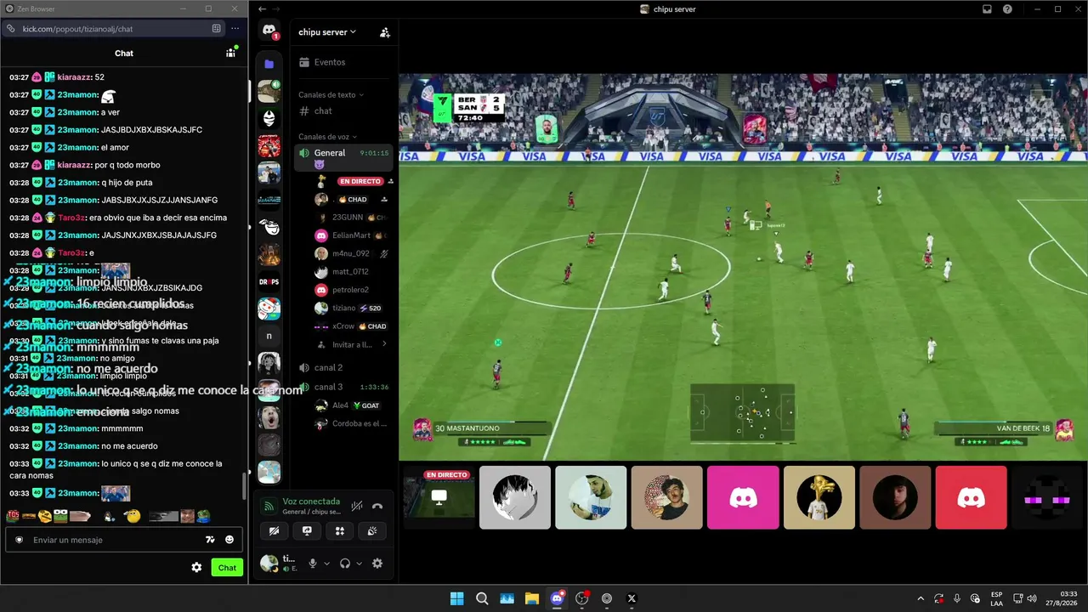The width and height of the screenshot is (1088, 612).
Task: Click the Discord inbox icon in title bar
Action: pos(987,9)
